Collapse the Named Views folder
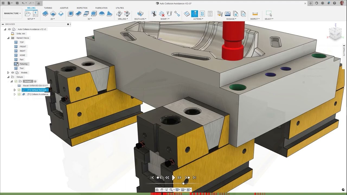 click(8, 38)
